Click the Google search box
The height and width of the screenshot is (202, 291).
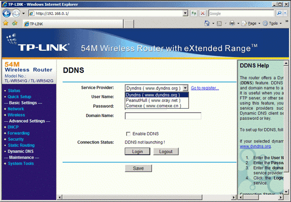tap(241, 14)
